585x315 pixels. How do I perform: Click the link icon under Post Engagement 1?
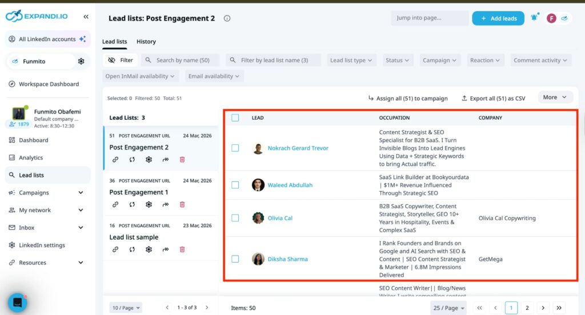tap(115, 204)
